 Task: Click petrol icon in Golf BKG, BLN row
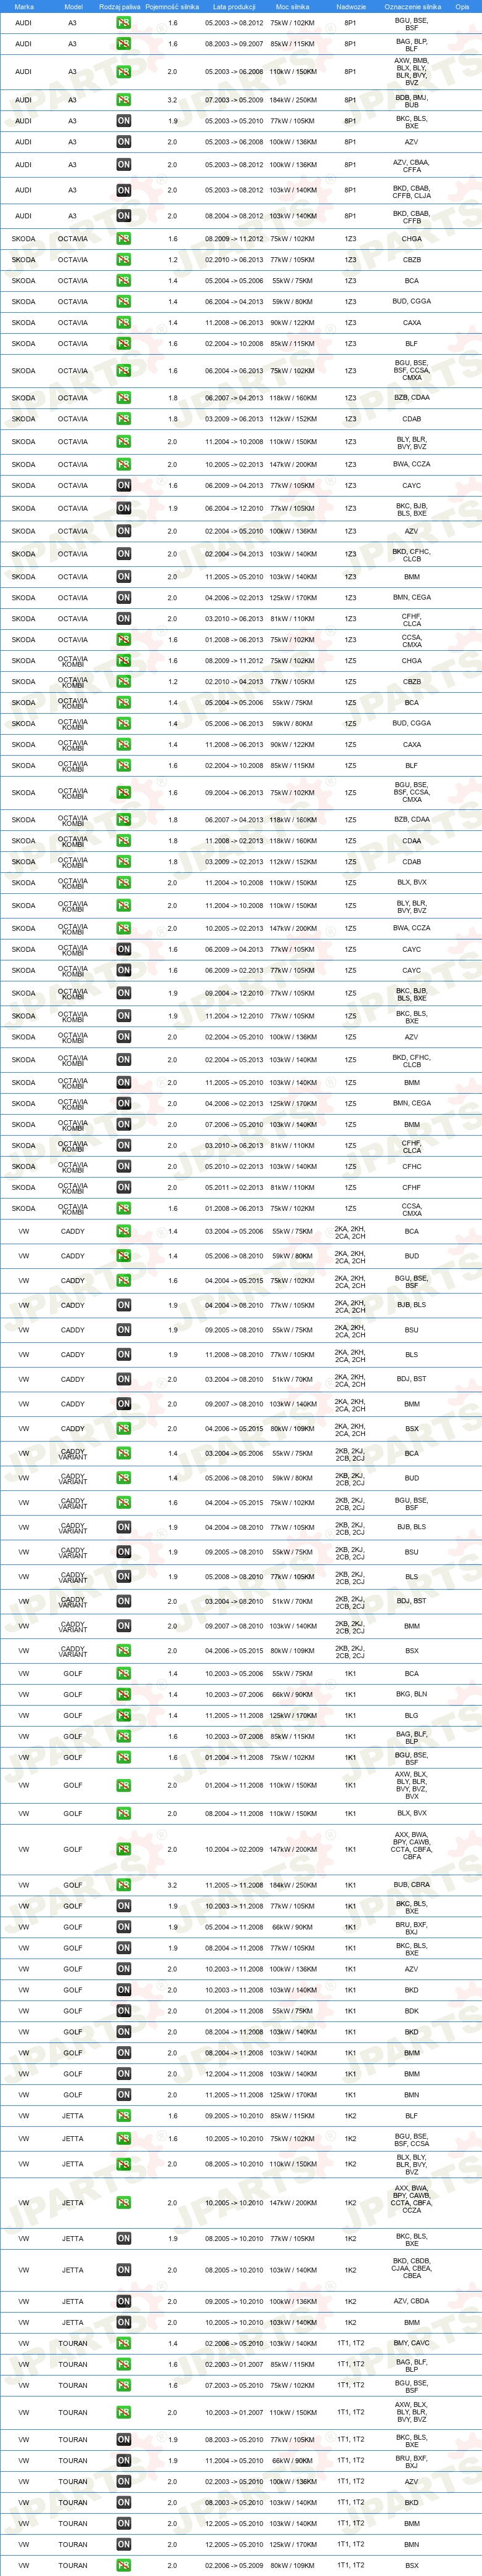pos(123,1694)
